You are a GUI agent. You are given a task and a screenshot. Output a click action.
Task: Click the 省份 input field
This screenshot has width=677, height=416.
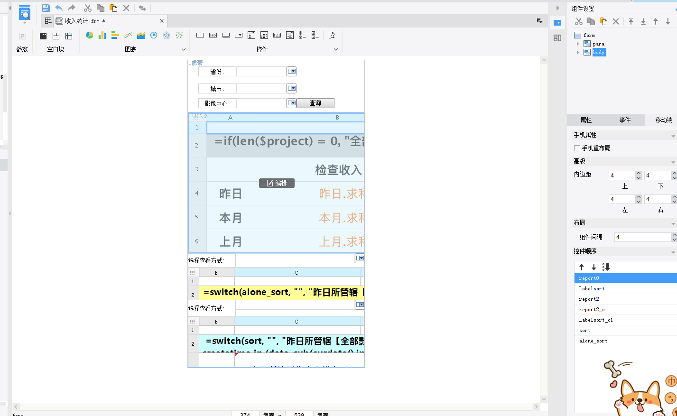(x=261, y=71)
